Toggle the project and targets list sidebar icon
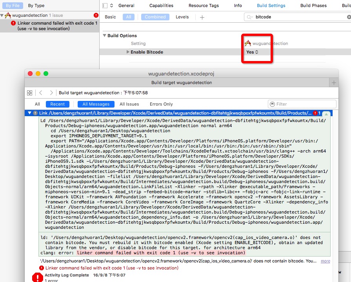351x282 pixels. (x=105, y=5)
